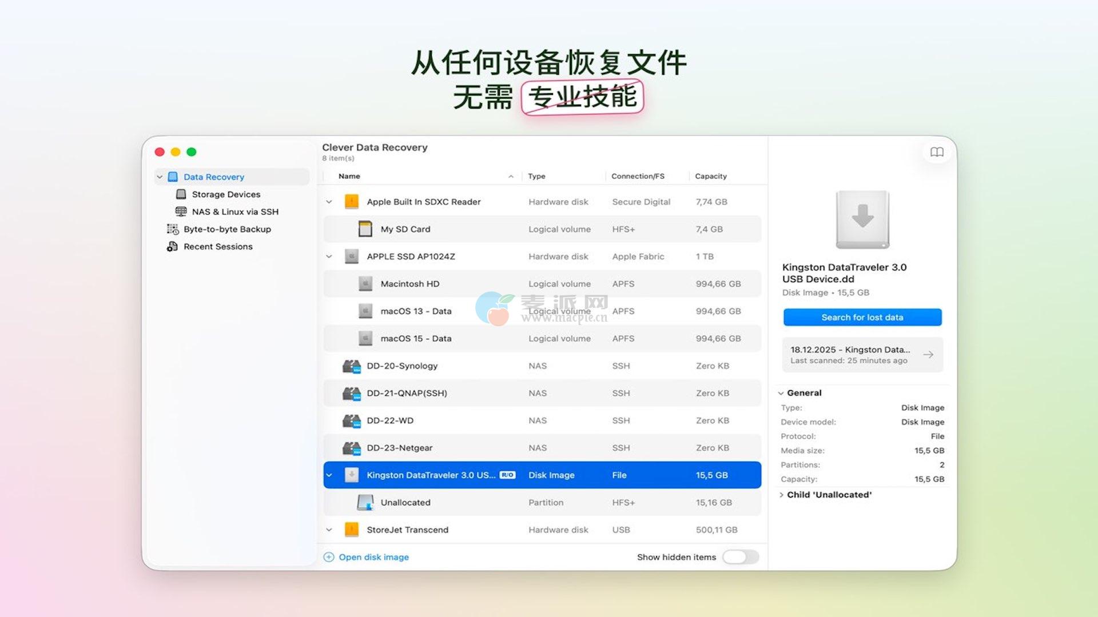Click the NAS & Linux via SSH icon
This screenshot has height=617, width=1098.
(x=181, y=211)
